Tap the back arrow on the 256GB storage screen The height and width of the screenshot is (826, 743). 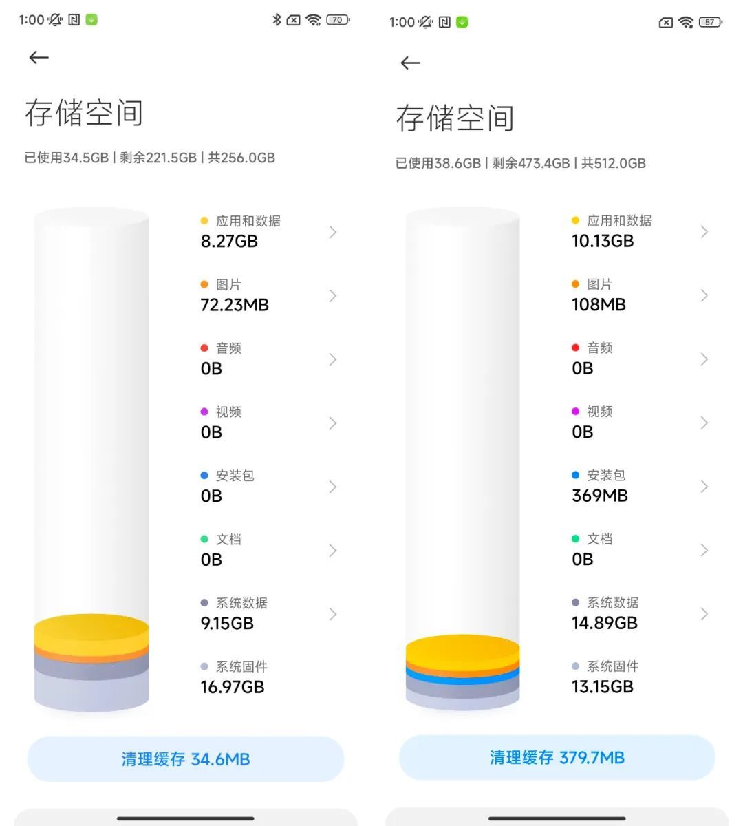[x=39, y=58]
